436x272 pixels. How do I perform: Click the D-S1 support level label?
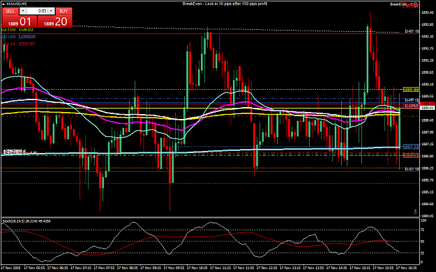pos(412,169)
